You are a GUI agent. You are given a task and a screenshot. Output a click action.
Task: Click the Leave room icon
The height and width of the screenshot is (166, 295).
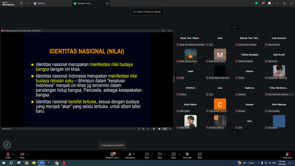pyautogui.click(x=288, y=154)
